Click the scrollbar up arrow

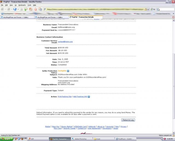tap(174, 20)
